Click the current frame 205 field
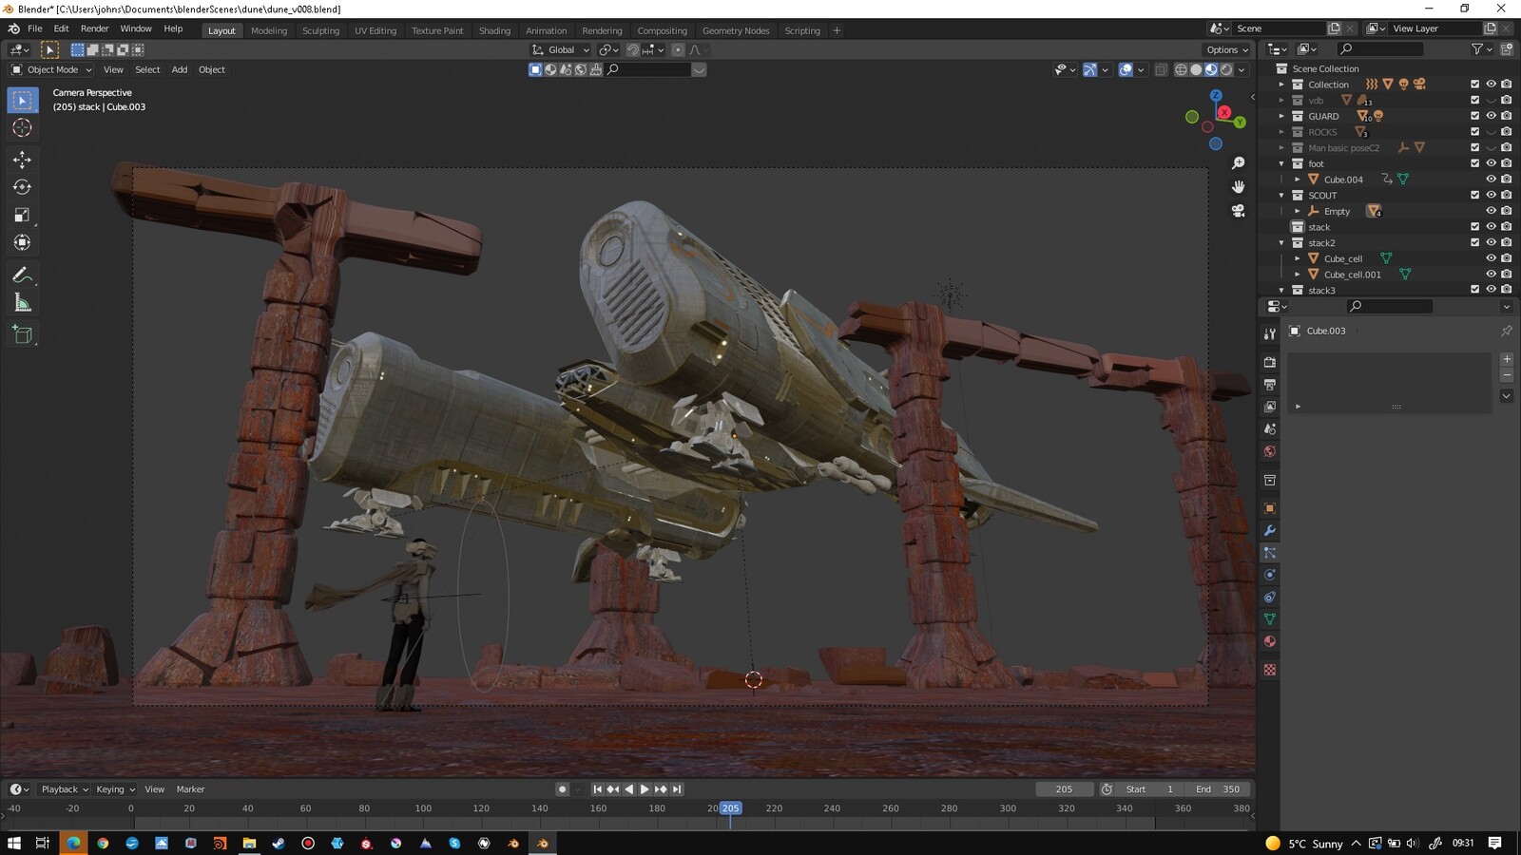Viewport: 1521px width, 855px height. click(x=1064, y=789)
